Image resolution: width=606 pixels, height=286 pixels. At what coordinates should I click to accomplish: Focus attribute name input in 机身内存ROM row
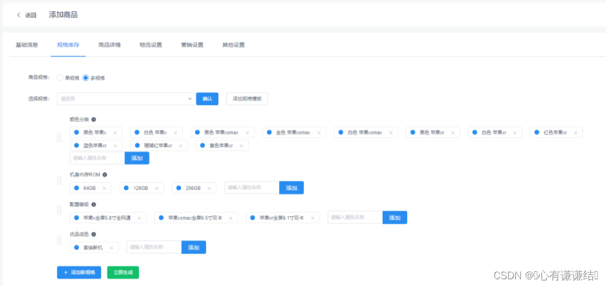click(252, 188)
